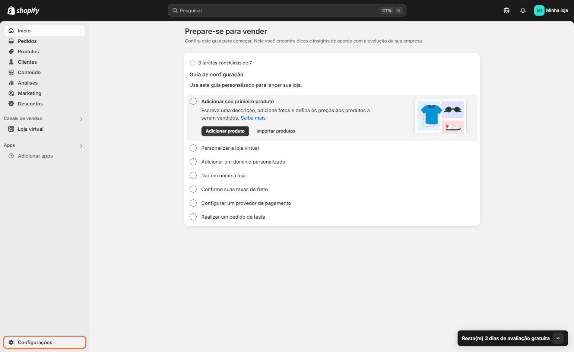Expand the Canais de vendas chevron
This screenshot has height=352, width=574.
coord(81,119)
